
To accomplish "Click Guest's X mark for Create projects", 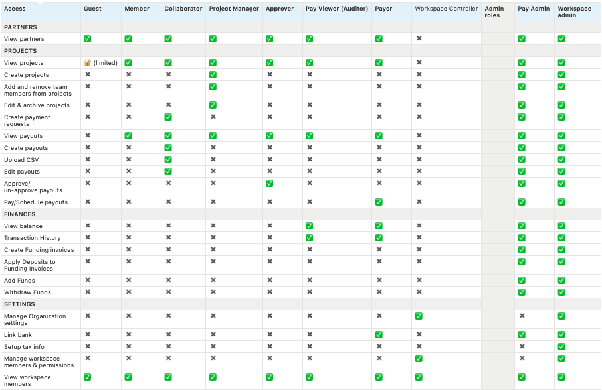I will click(88, 74).
